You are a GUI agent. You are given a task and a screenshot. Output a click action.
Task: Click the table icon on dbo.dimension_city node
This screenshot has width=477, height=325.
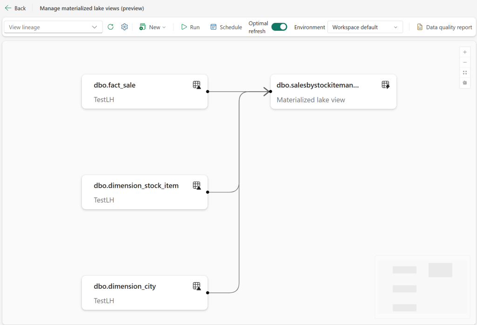pos(197,286)
